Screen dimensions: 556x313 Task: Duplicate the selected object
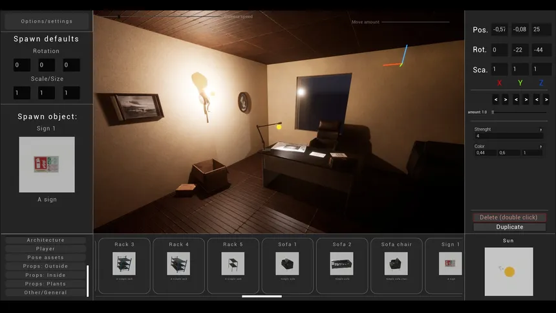point(509,227)
